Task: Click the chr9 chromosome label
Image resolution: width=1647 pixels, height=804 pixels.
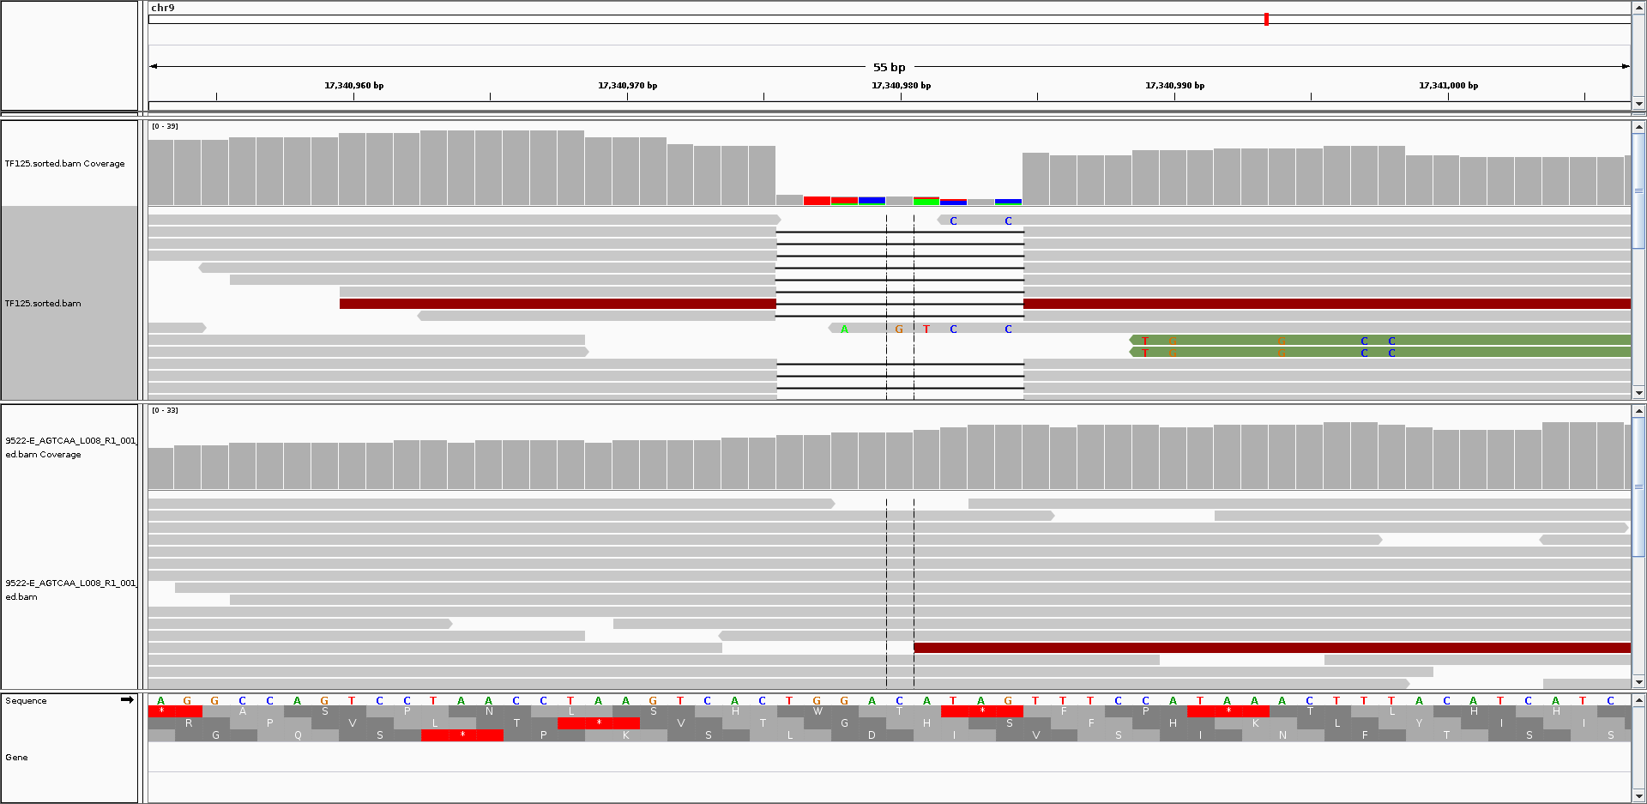Action: 163,8
